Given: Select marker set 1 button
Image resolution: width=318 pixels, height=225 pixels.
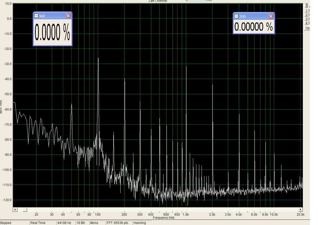Looking at the screenshot, I should pos(307,11).
